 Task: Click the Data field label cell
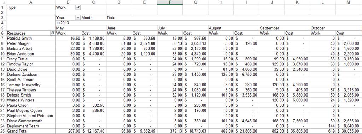[119, 18]
